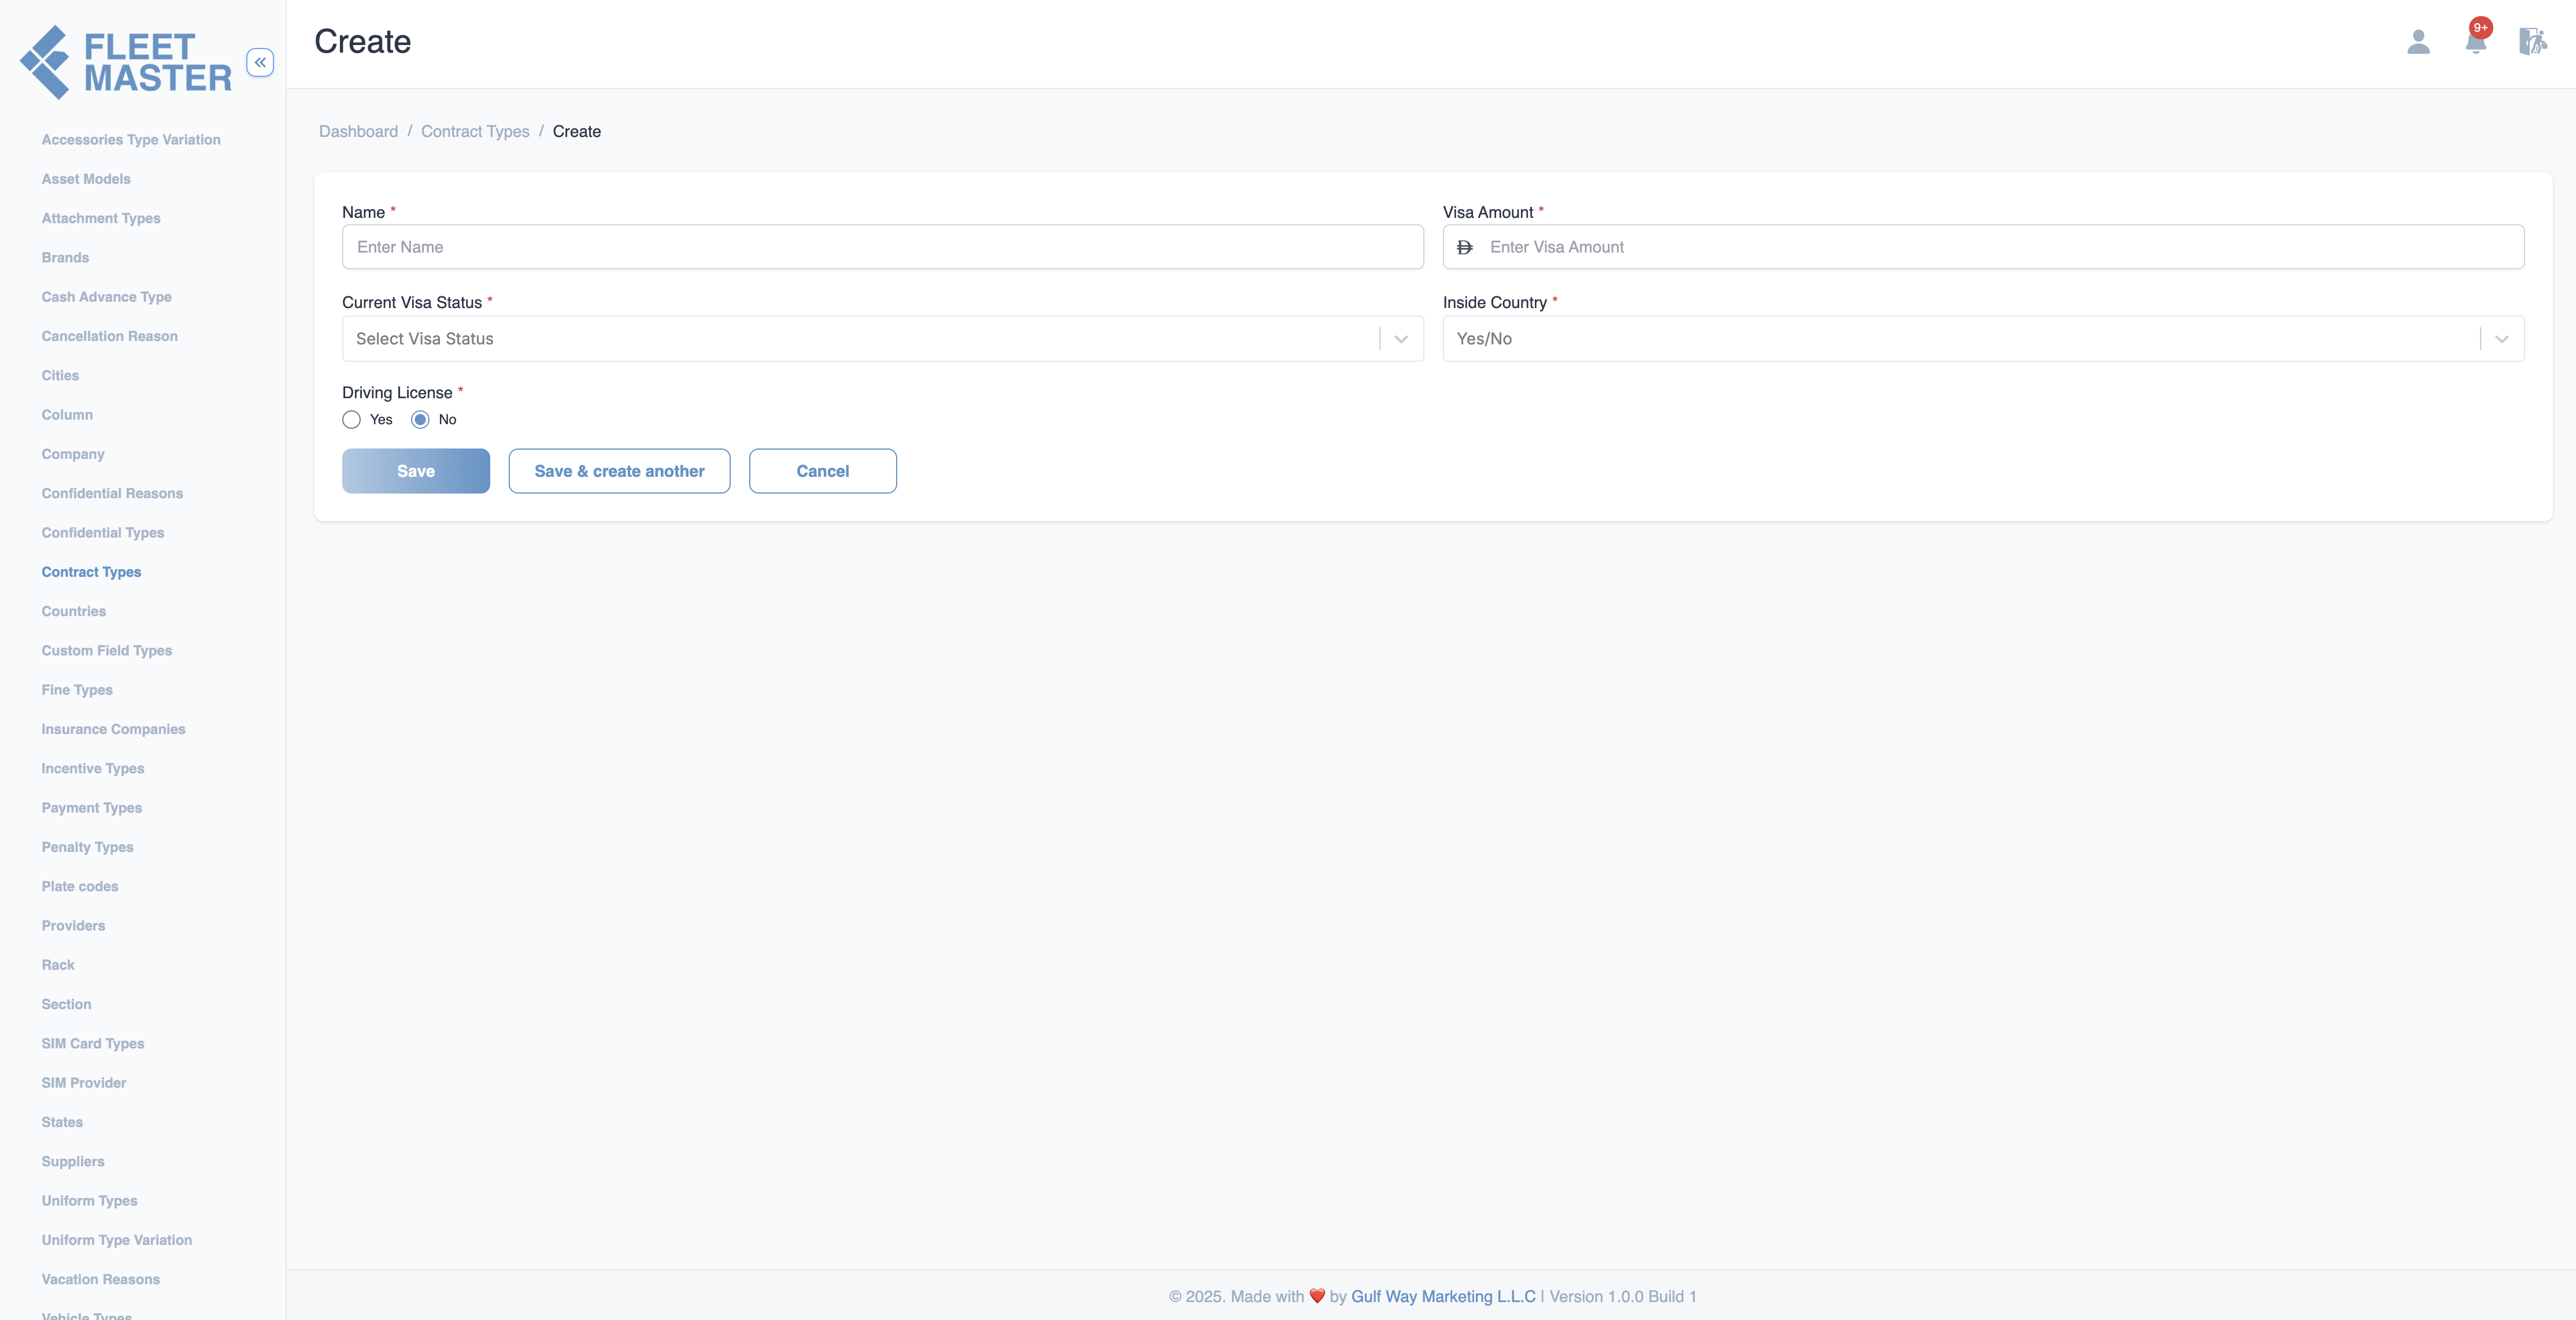Click the Save button
The image size is (2576, 1320).
click(416, 471)
